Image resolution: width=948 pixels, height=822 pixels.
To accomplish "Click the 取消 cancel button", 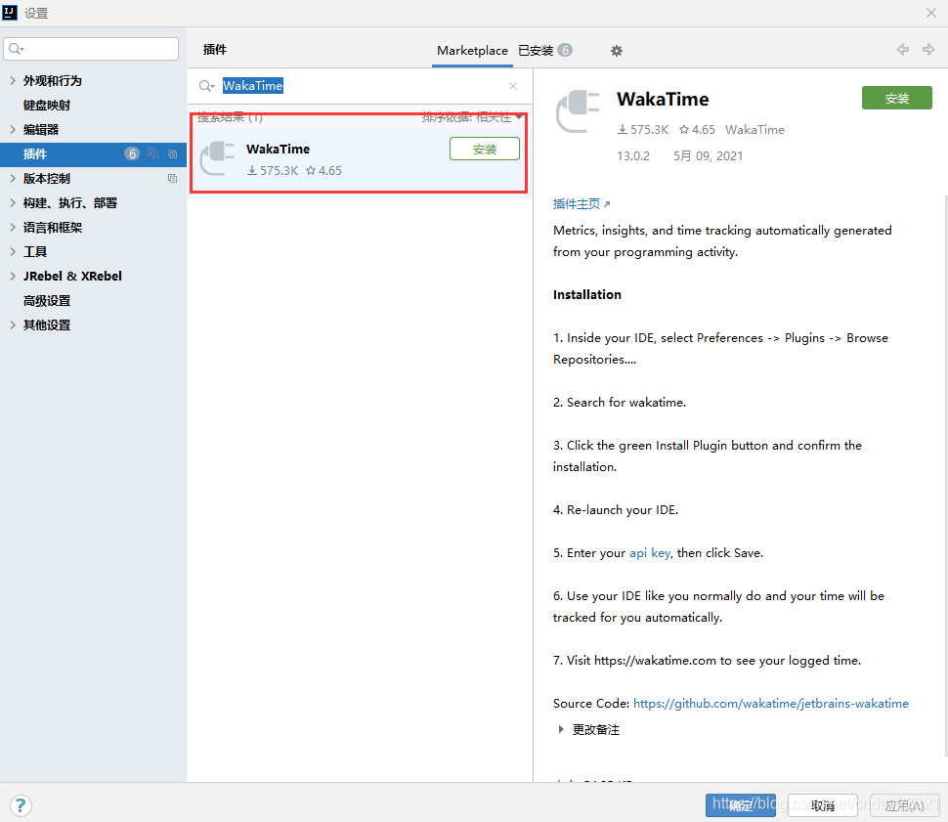I will point(822,805).
